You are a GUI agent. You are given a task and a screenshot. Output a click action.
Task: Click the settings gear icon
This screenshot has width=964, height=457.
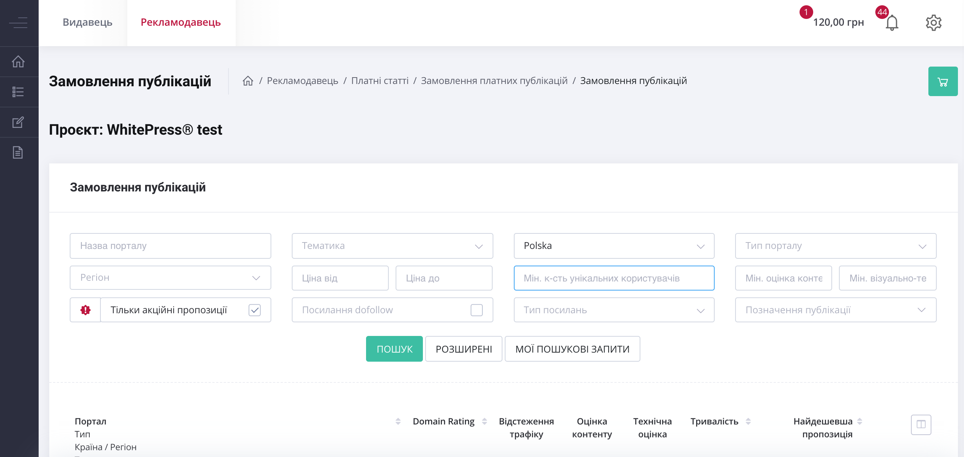934,22
